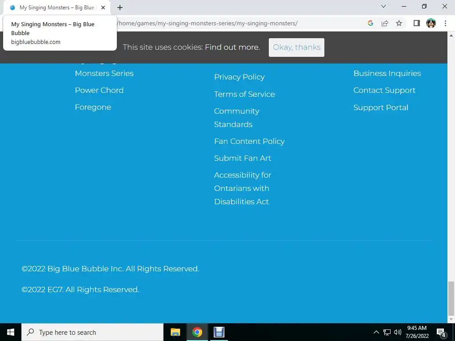The width and height of the screenshot is (455, 341).
Task: Open the Support Portal link
Action: point(381,107)
